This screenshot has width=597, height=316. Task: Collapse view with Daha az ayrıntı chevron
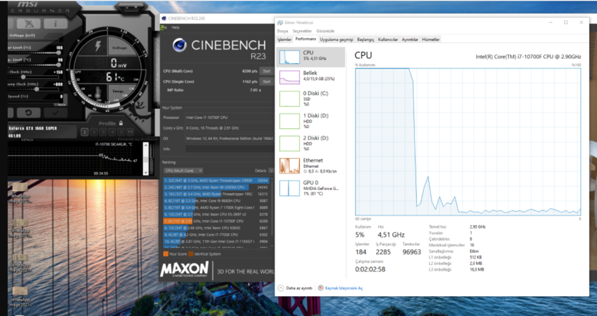[x=281, y=288]
